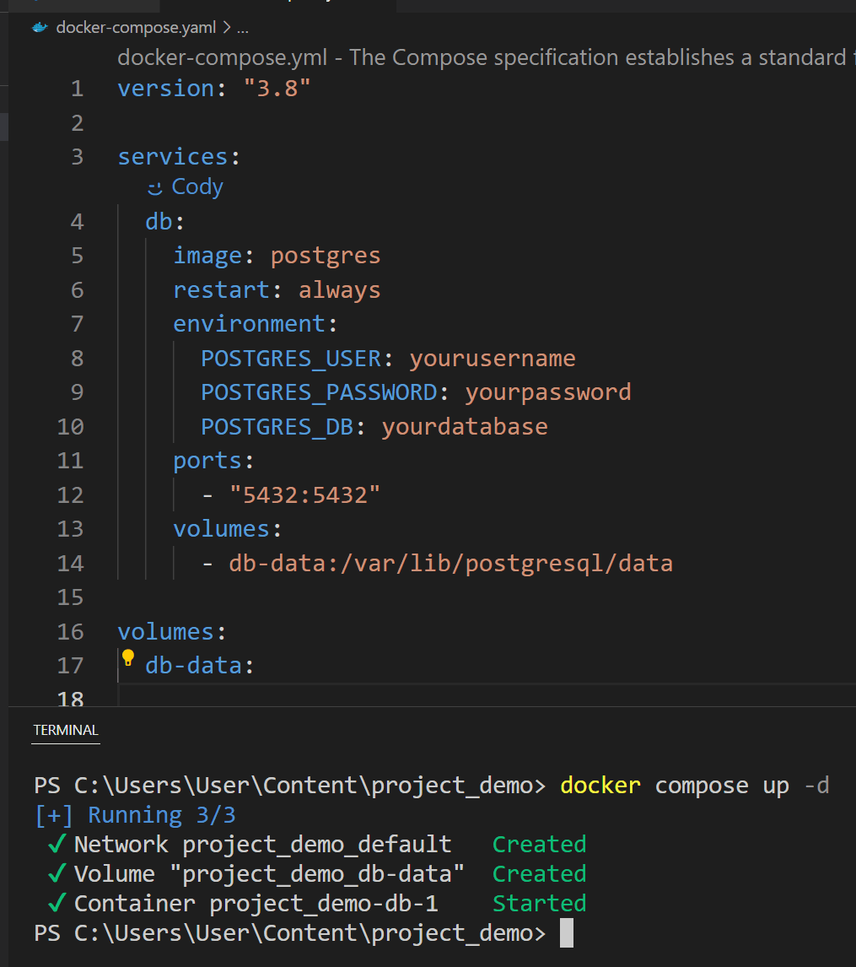Click the Cody smiley icon above db

coord(153,187)
